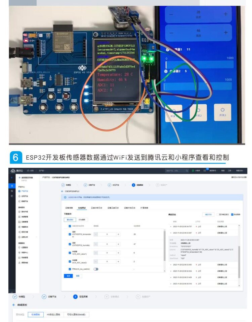Expand the 22:09:30.516 log entry

coord(171,284)
